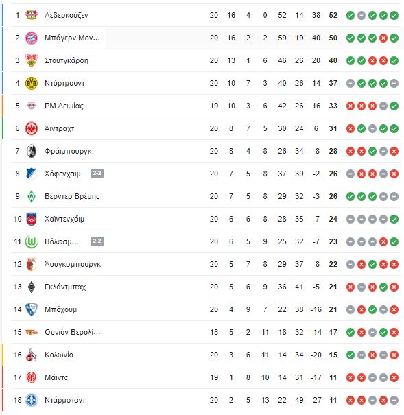The height and width of the screenshot is (415, 404).
Task: Click the Mainz red club logo
Action: [32, 377]
